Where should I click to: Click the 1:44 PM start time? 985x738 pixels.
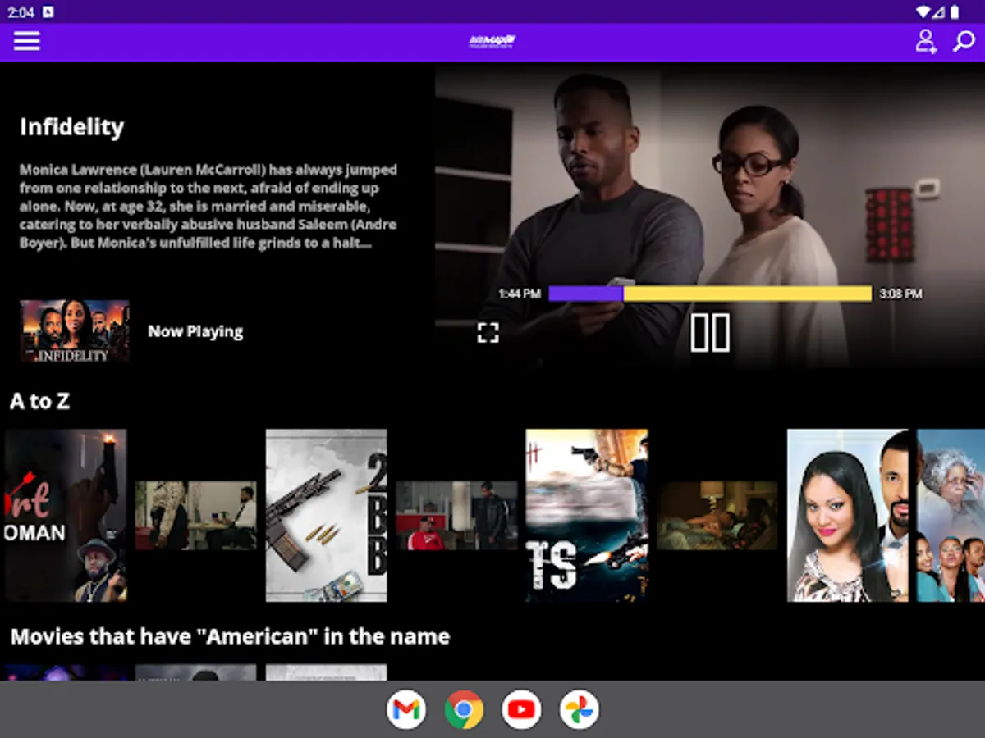520,294
